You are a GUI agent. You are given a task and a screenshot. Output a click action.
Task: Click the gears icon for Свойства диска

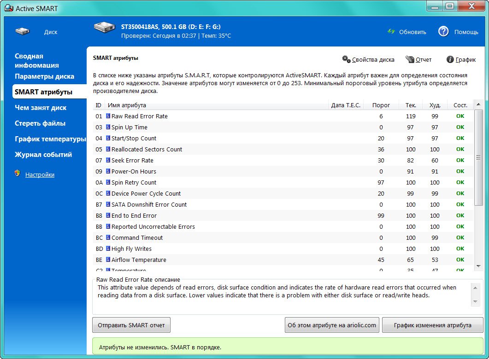coord(346,59)
